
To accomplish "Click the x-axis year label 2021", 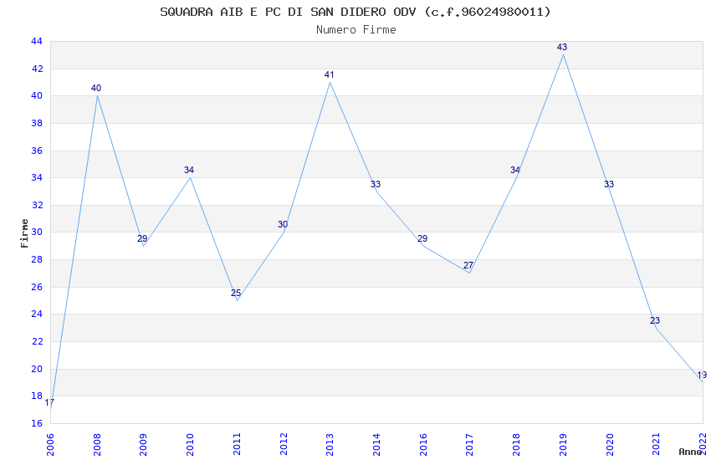I will (656, 444).
